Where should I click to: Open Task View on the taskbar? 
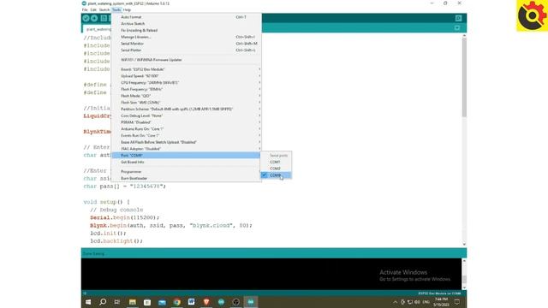[117, 302]
